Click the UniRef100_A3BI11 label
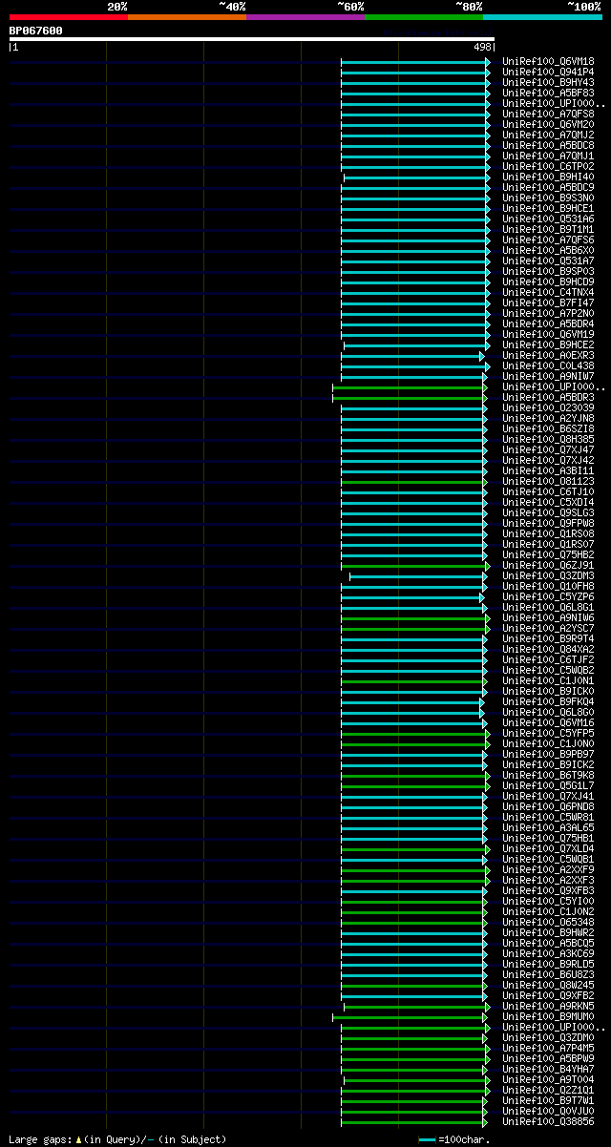Image resolution: width=611 pixels, height=1147 pixels. [x=548, y=470]
